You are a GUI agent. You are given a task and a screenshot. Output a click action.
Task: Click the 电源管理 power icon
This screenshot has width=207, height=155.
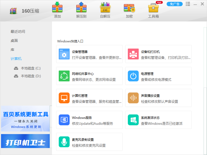(x=133, y=76)
